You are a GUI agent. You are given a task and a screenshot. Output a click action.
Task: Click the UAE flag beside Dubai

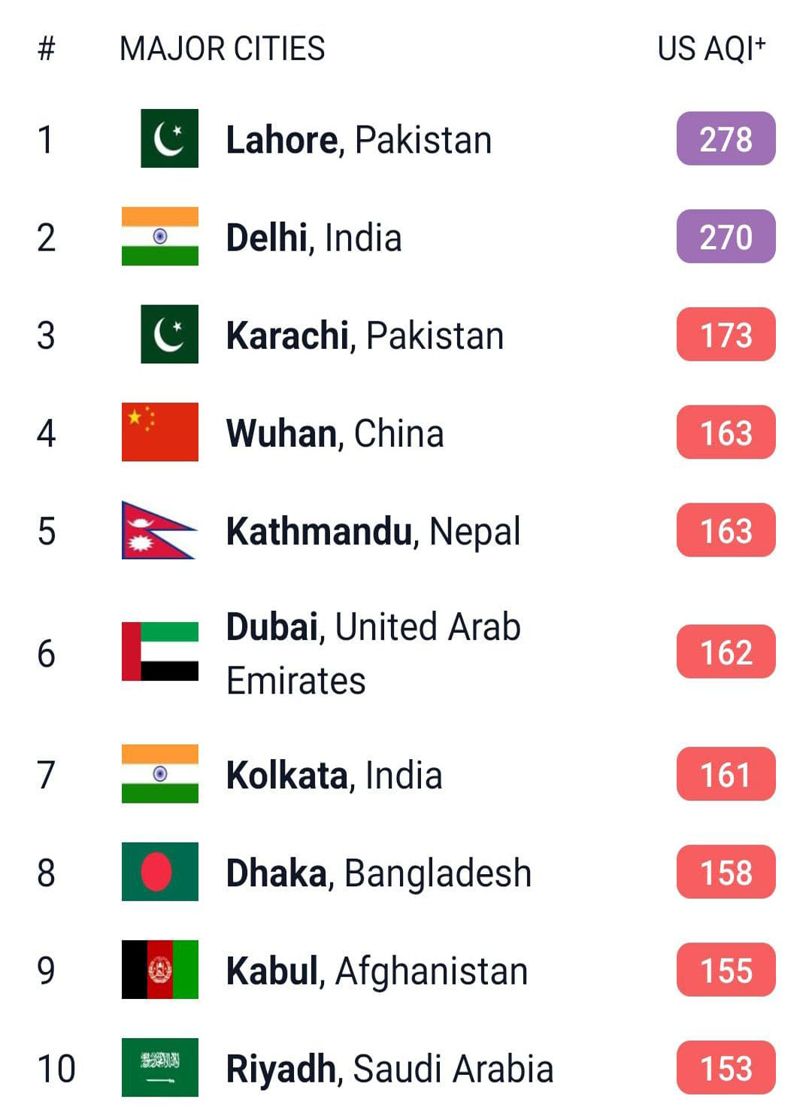[x=160, y=651]
